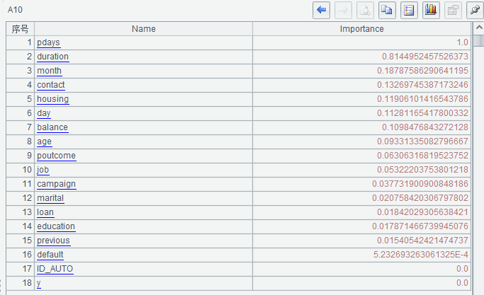Select the value 0.11906101416543786
484x295 pixels.
[422, 99]
